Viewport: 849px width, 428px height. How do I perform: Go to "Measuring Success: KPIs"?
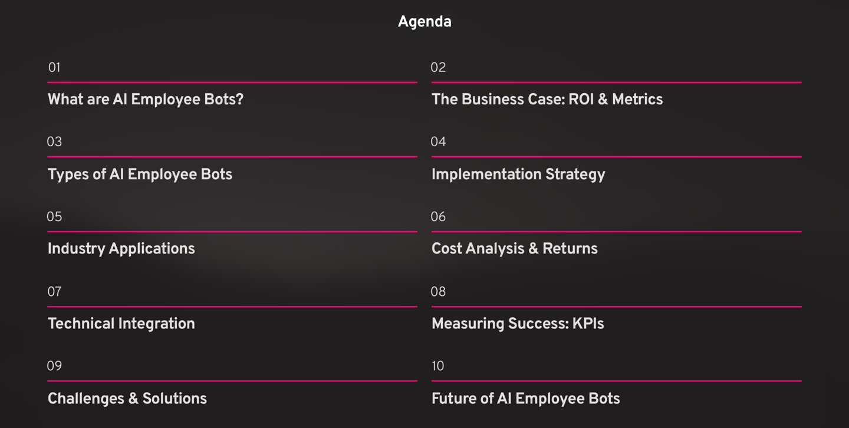(x=517, y=324)
